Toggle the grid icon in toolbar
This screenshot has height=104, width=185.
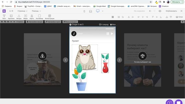(x=113, y=17)
